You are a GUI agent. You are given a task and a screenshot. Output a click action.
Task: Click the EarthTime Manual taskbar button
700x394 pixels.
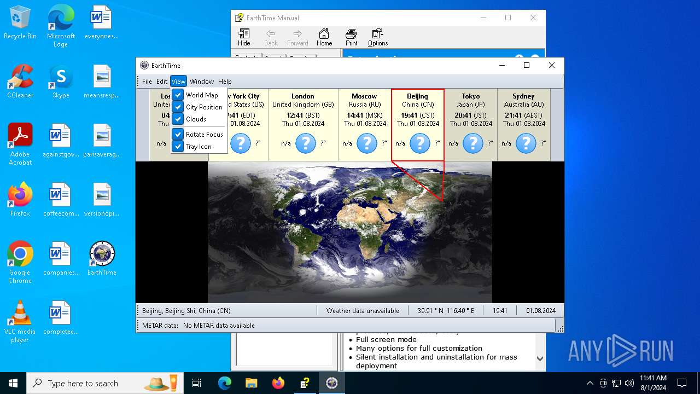coord(305,383)
